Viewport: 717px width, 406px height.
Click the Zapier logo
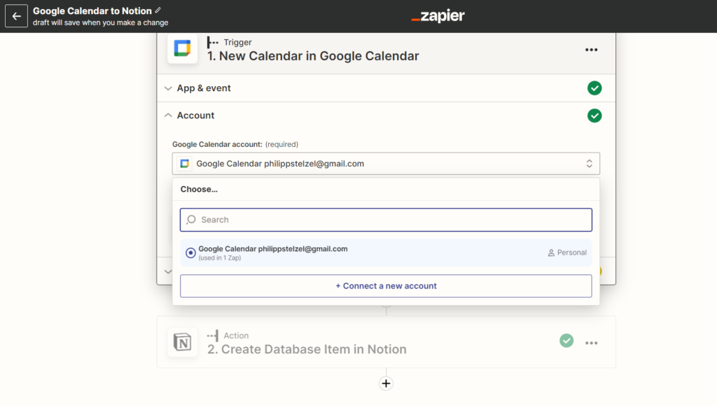pyautogui.click(x=438, y=16)
